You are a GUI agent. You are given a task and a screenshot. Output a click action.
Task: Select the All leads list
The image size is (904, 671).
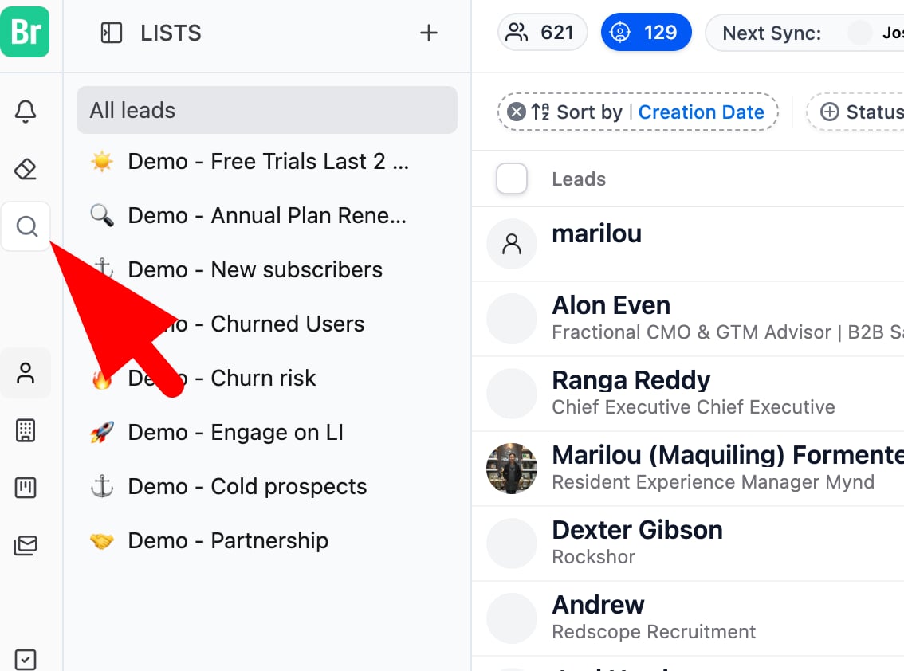(267, 110)
